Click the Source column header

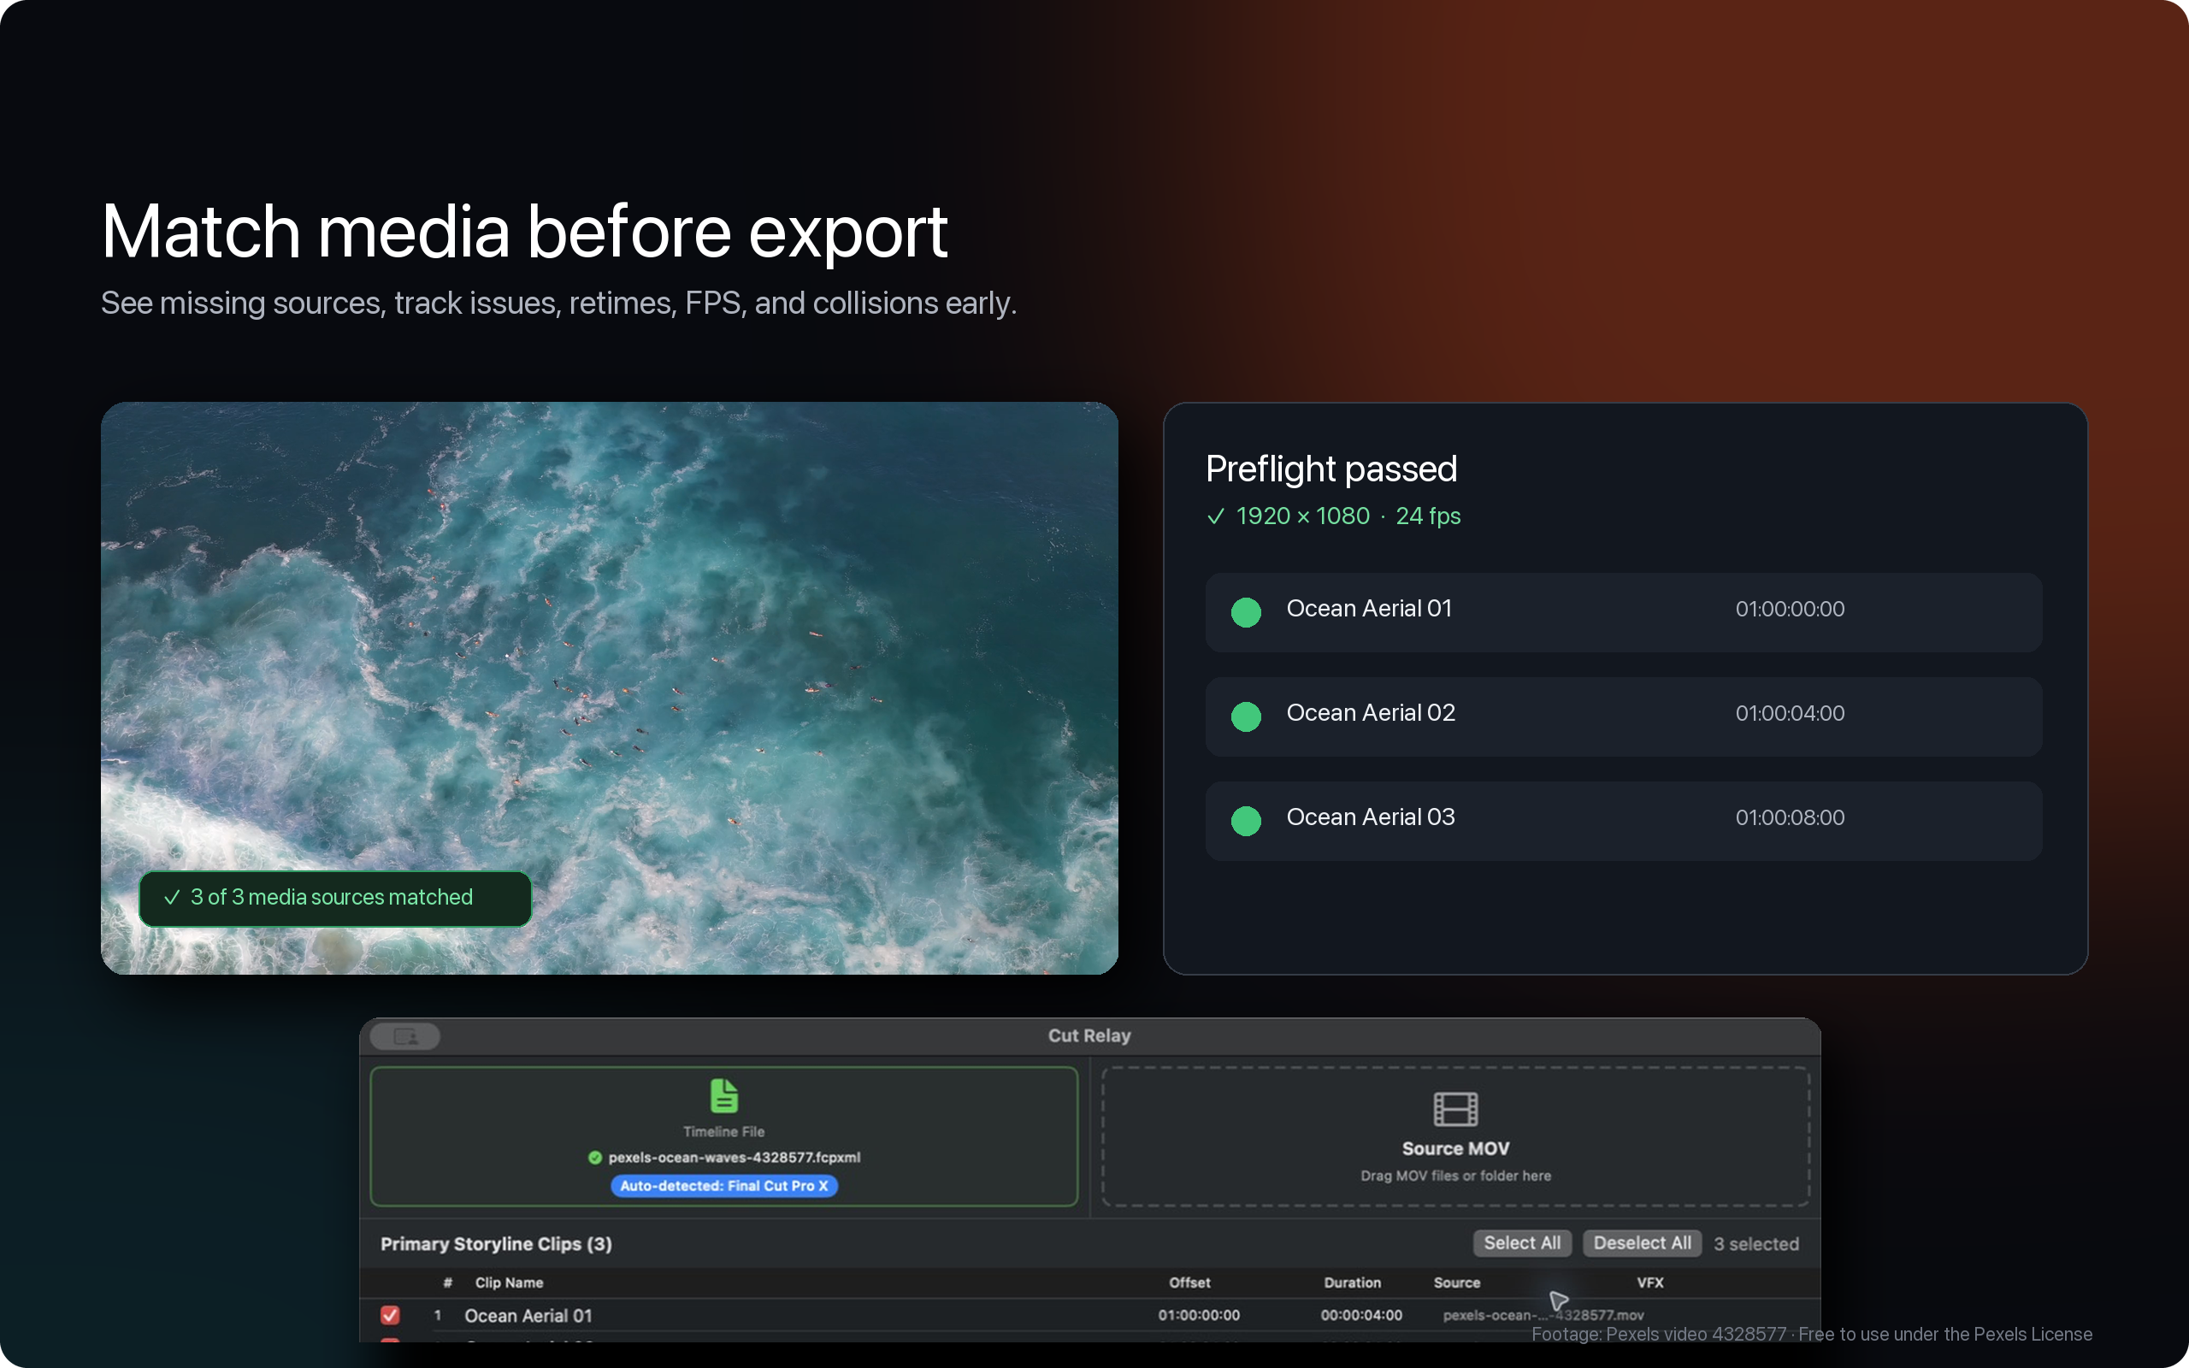coord(1456,1283)
